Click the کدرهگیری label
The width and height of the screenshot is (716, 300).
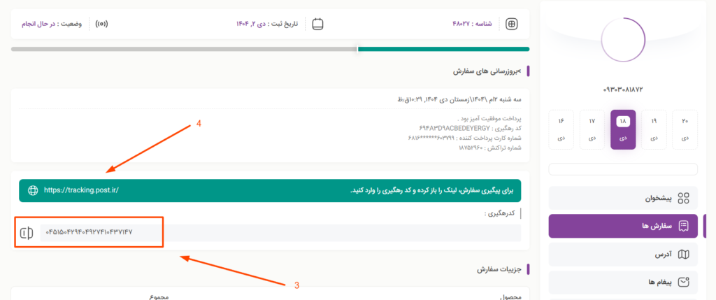(500, 213)
